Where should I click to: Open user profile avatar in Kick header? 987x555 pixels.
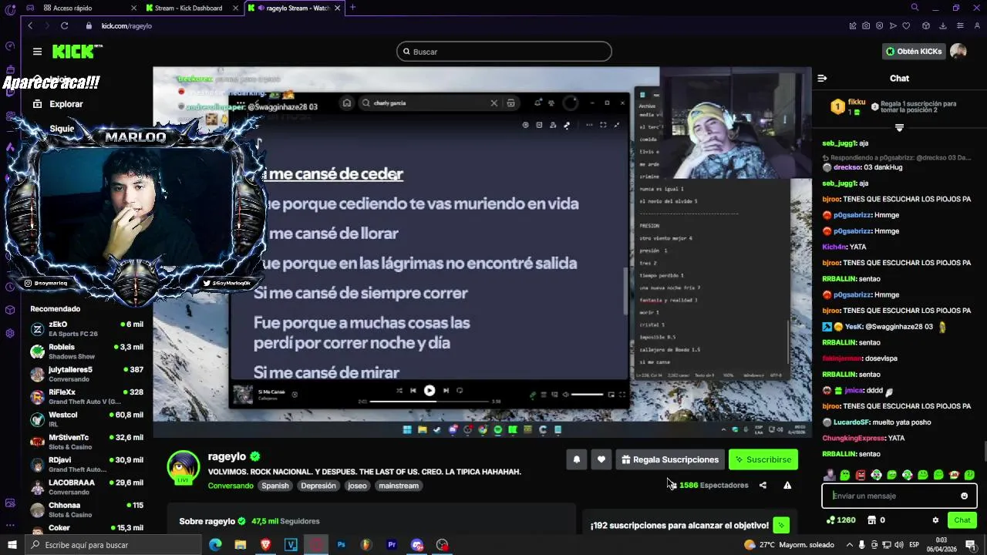tap(958, 51)
